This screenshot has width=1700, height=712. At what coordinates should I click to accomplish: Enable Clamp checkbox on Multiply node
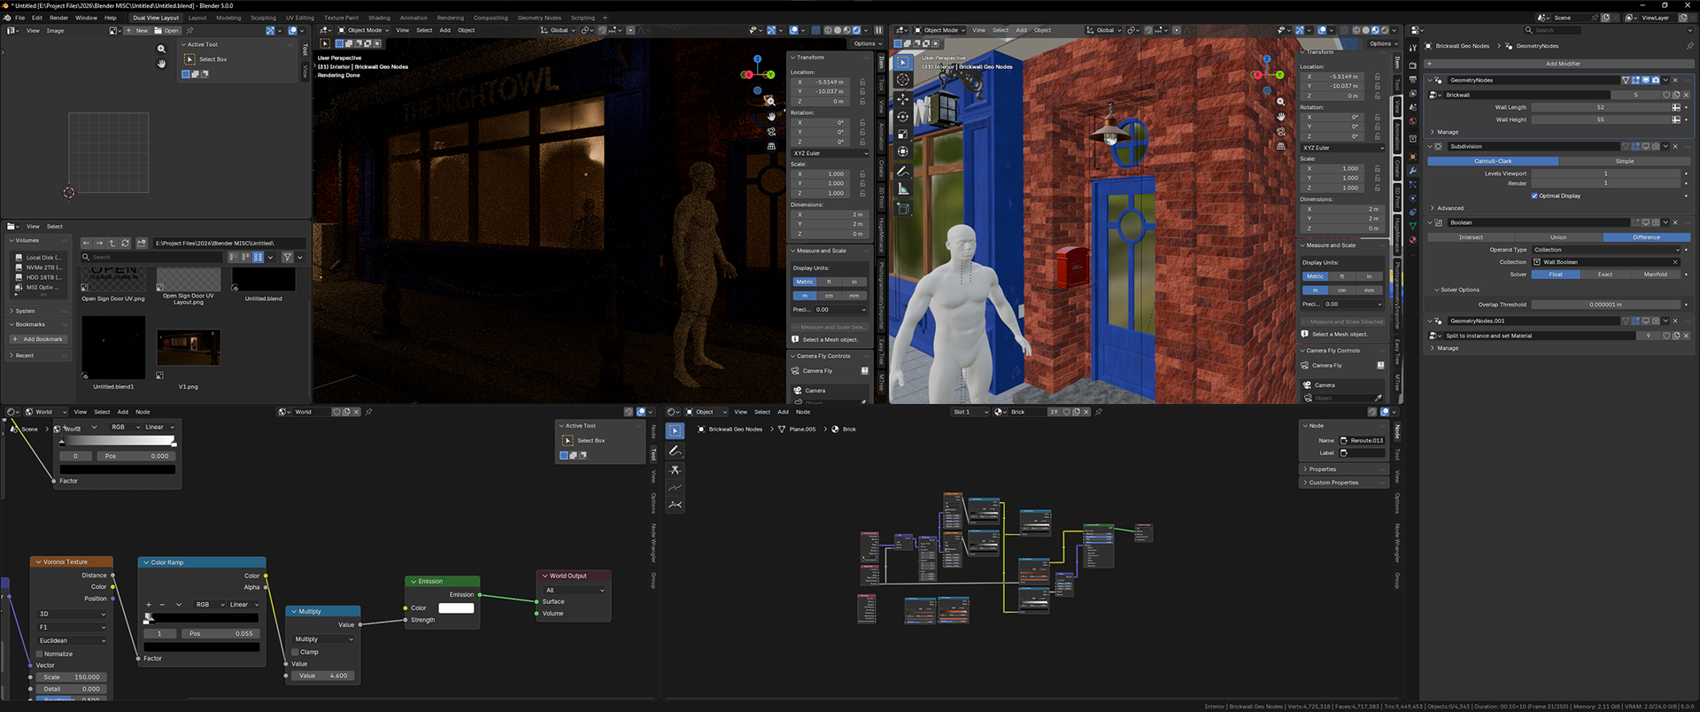(x=297, y=652)
